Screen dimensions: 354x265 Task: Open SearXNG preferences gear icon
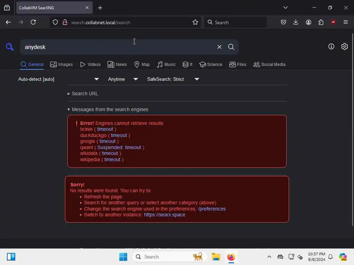(x=344, y=47)
